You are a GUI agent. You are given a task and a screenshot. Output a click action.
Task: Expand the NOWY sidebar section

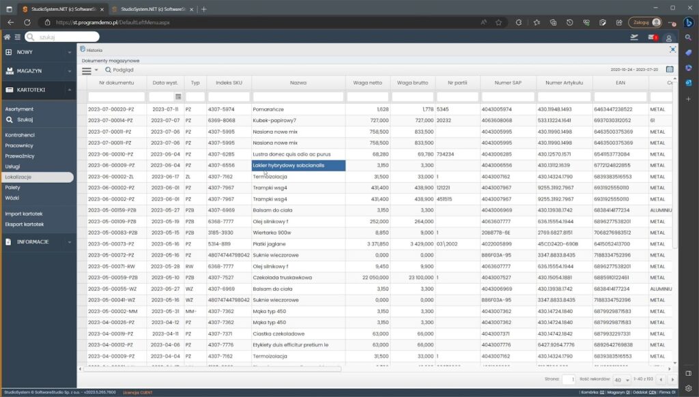click(38, 52)
